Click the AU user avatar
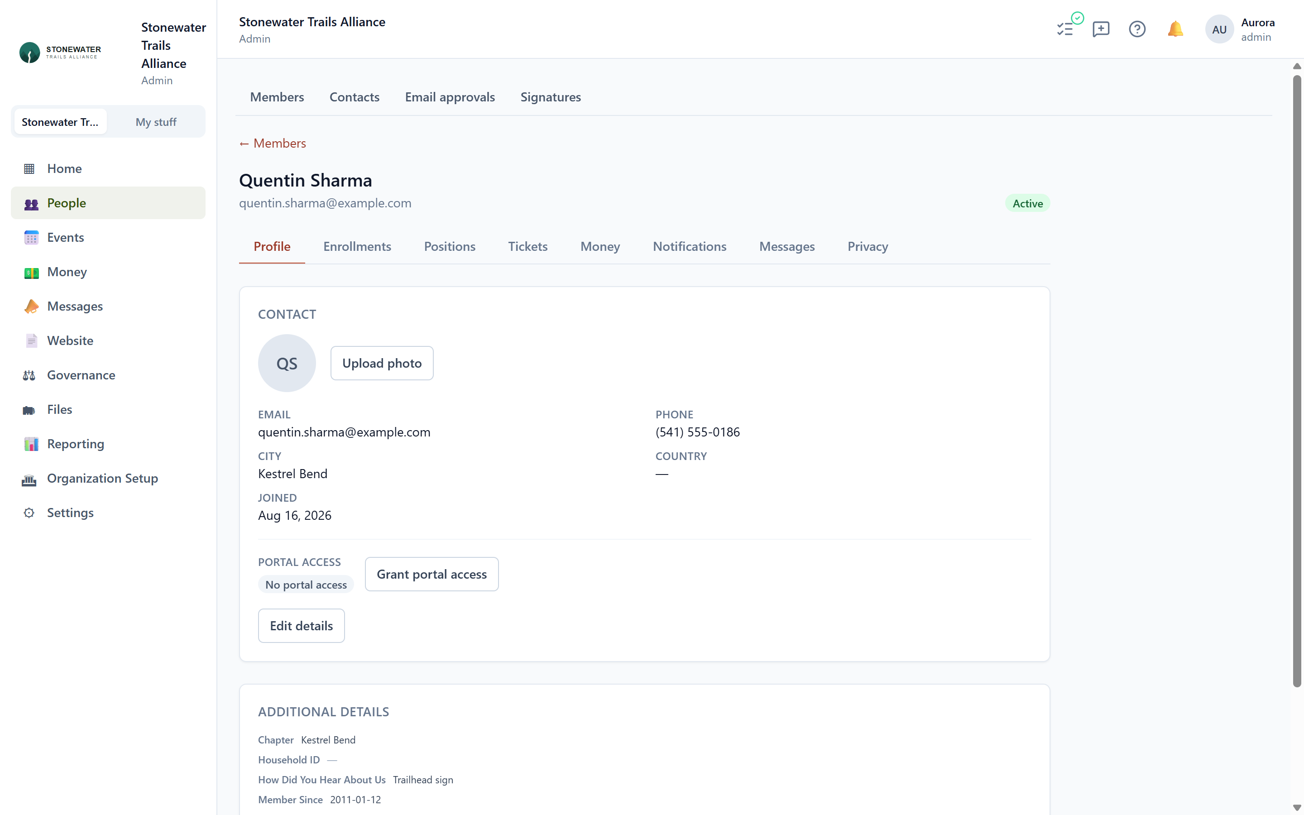 (x=1219, y=29)
